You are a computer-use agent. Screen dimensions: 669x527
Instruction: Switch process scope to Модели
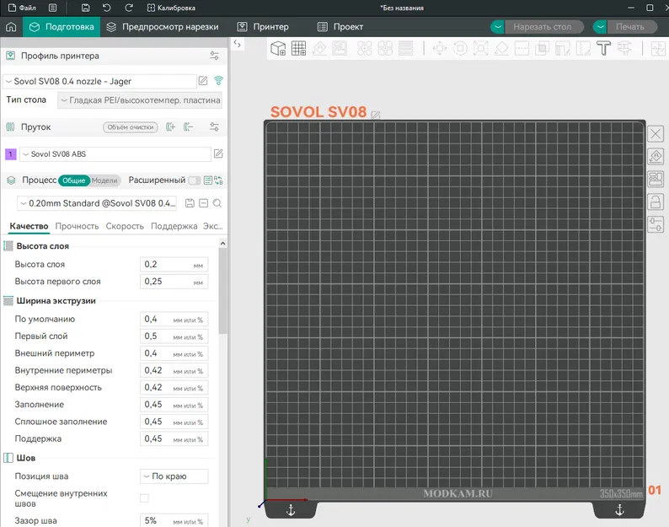pyautogui.click(x=104, y=180)
